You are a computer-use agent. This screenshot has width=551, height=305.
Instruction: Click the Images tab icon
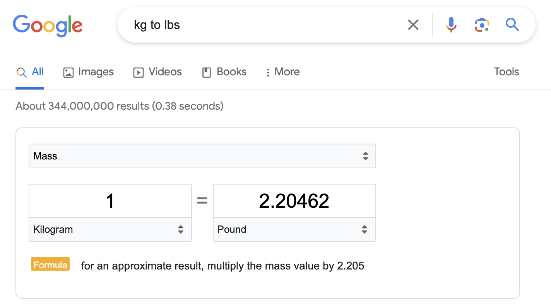coord(68,72)
